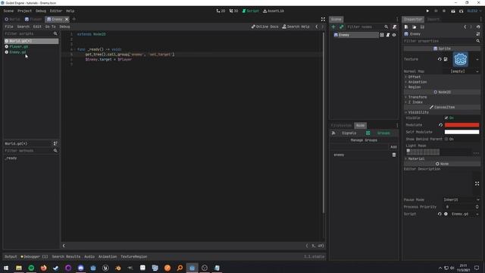The width and height of the screenshot is (485, 273).
Task: Click Manage Groups button
Action: 364,140
